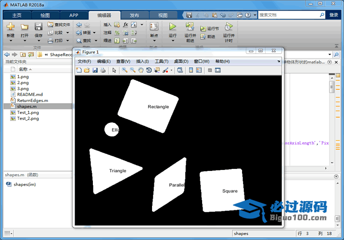The image size is (344, 240).
Task: Open the Print (打印) dropdown arrow
Action: pos(67,40)
